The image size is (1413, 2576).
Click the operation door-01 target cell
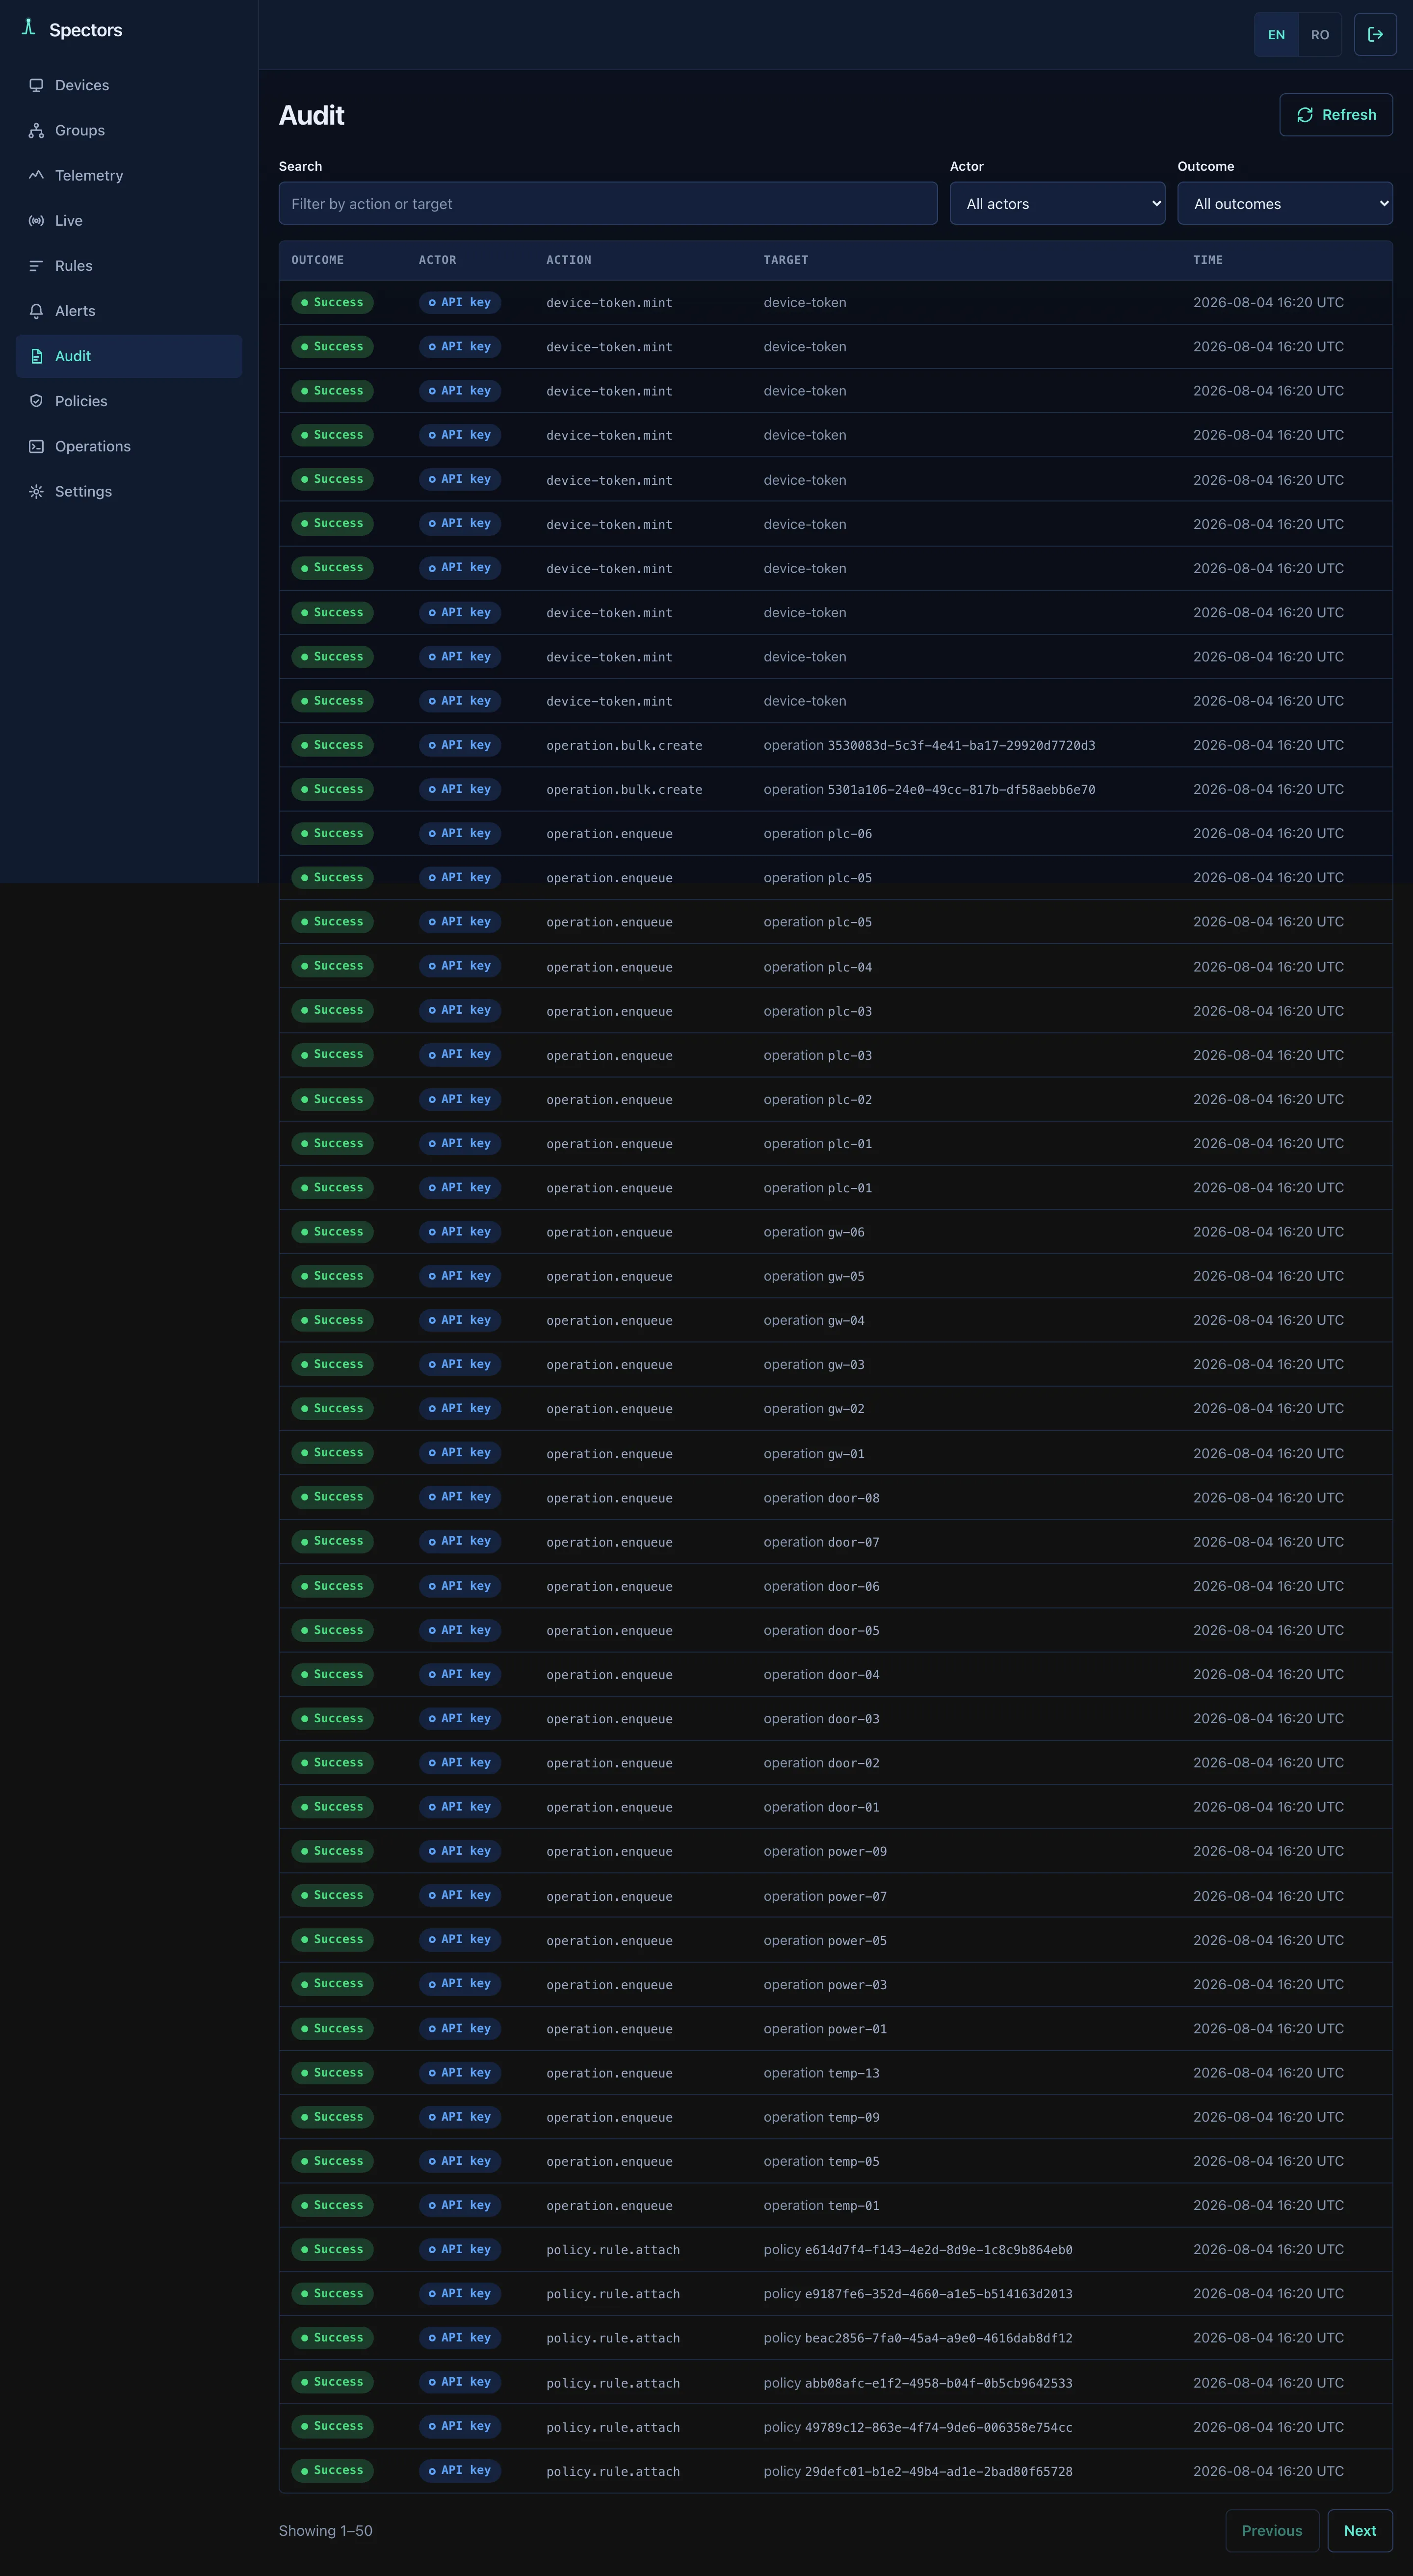[x=821, y=1807]
